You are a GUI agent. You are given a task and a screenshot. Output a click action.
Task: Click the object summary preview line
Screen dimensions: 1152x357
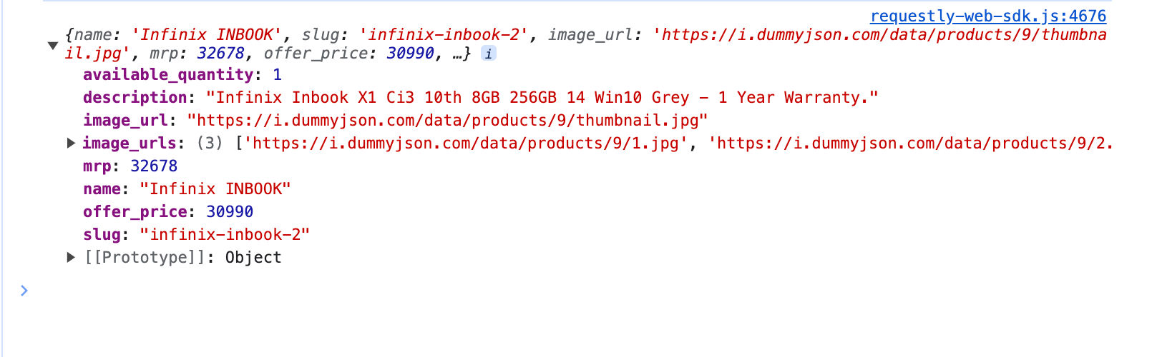(585, 44)
